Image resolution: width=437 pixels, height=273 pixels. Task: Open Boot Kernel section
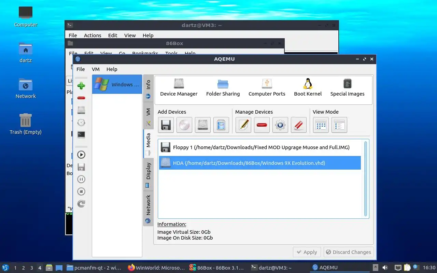308,88
